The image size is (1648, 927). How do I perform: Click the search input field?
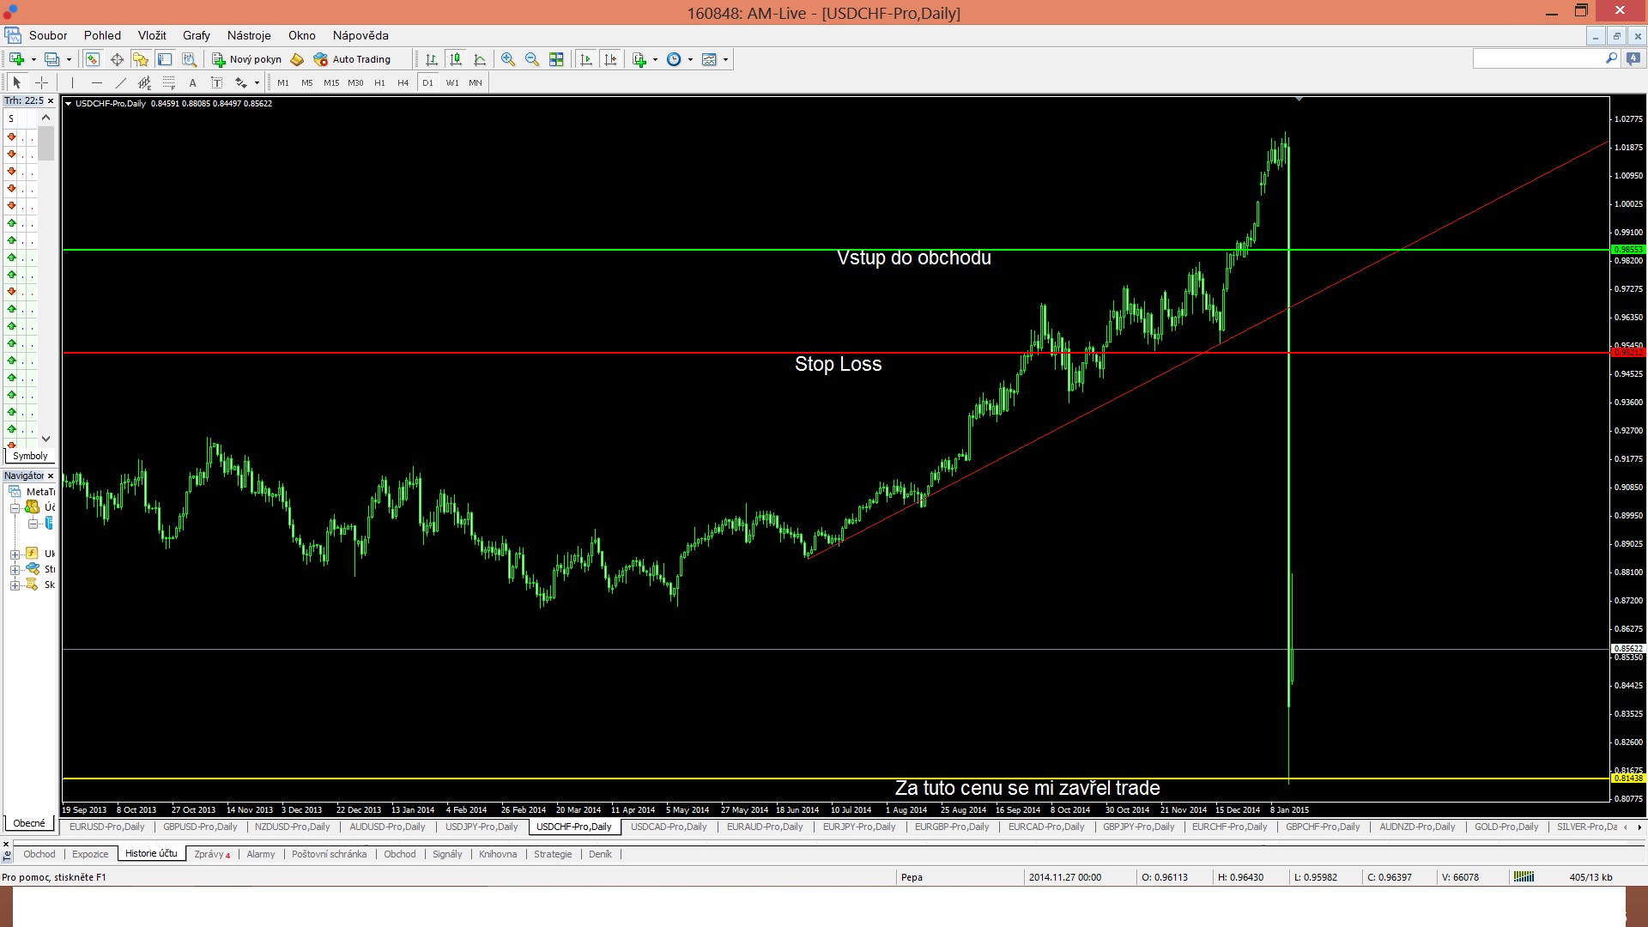(1537, 58)
